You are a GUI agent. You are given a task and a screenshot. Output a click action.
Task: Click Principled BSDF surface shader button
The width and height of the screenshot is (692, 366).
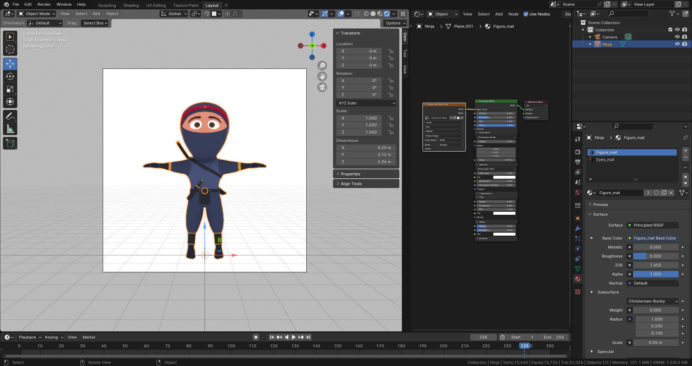pyautogui.click(x=652, y=225)
